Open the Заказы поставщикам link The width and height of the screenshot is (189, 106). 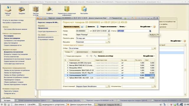click(12, 38)
